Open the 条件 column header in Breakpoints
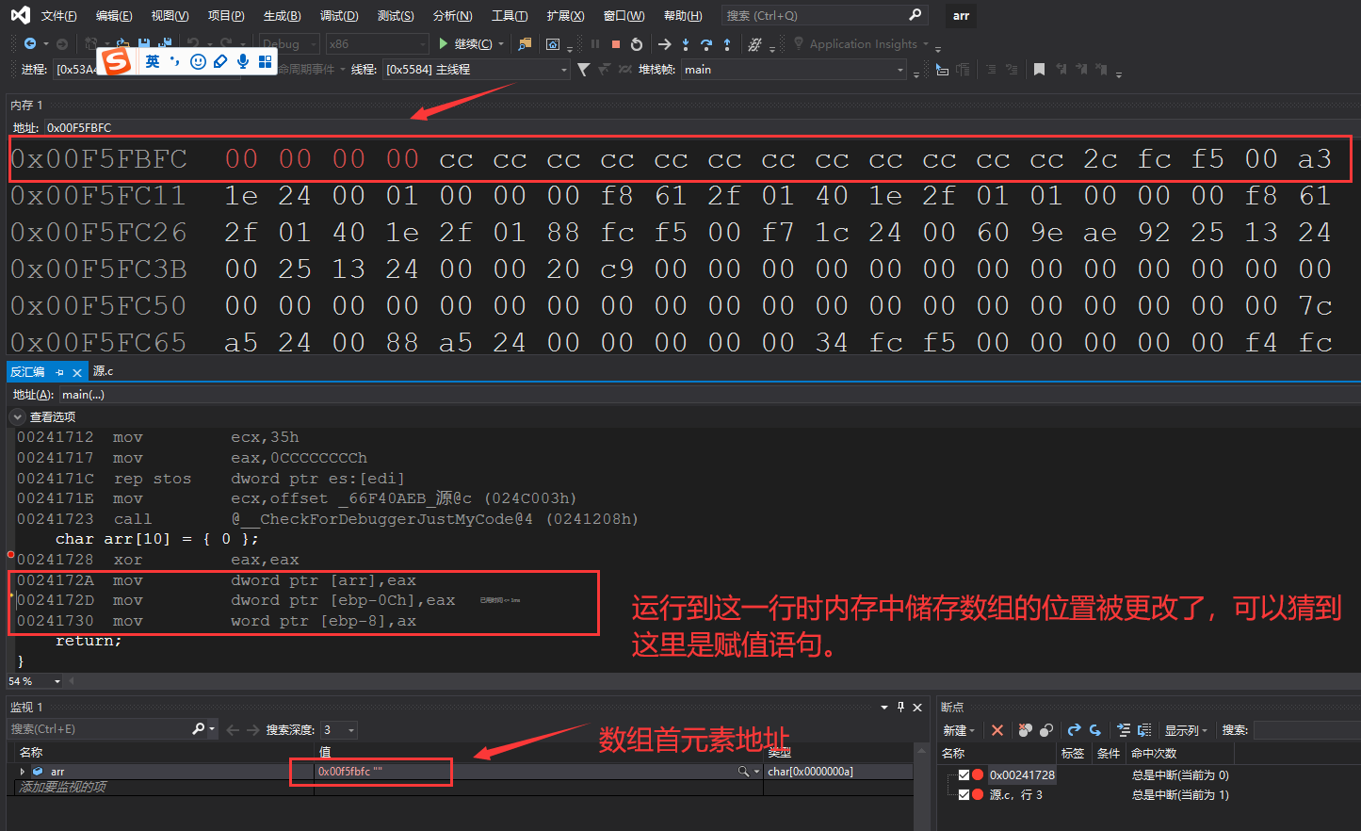 (1109, 753)
